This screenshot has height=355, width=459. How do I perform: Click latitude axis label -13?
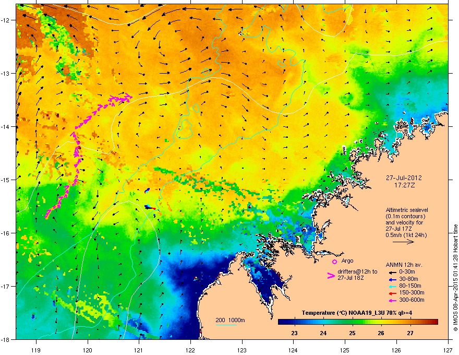pyautogui.click(x=6, y=73)
